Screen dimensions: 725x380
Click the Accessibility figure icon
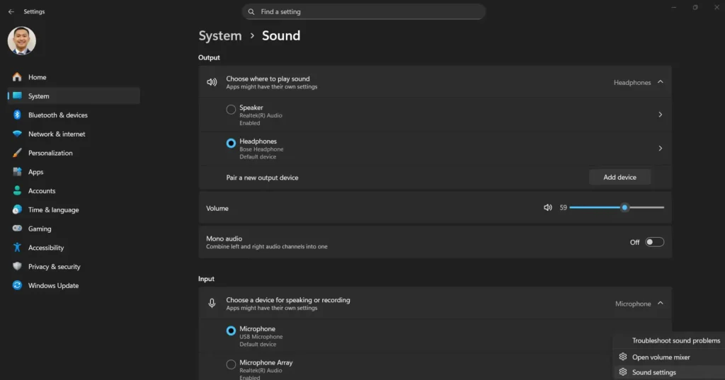tap(17, 248)
